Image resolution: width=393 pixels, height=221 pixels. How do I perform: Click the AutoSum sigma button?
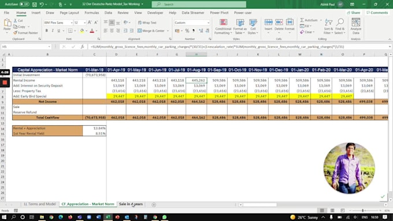309,20
